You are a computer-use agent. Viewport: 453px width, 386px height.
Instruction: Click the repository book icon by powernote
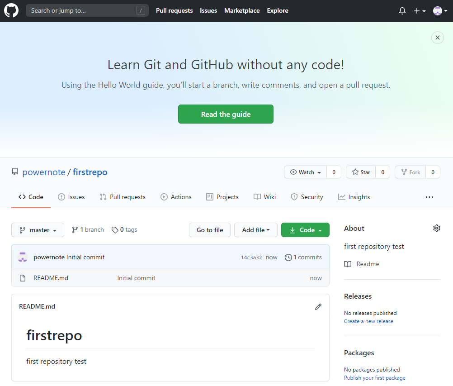click(x=15, y=172)
